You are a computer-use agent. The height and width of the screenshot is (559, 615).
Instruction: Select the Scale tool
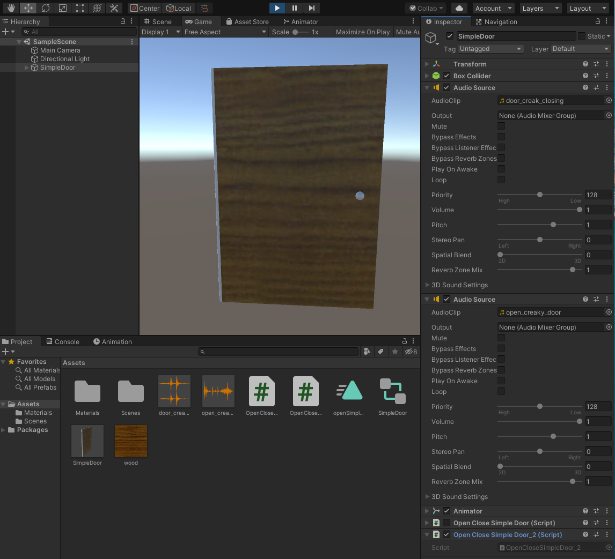click(63, 8)
